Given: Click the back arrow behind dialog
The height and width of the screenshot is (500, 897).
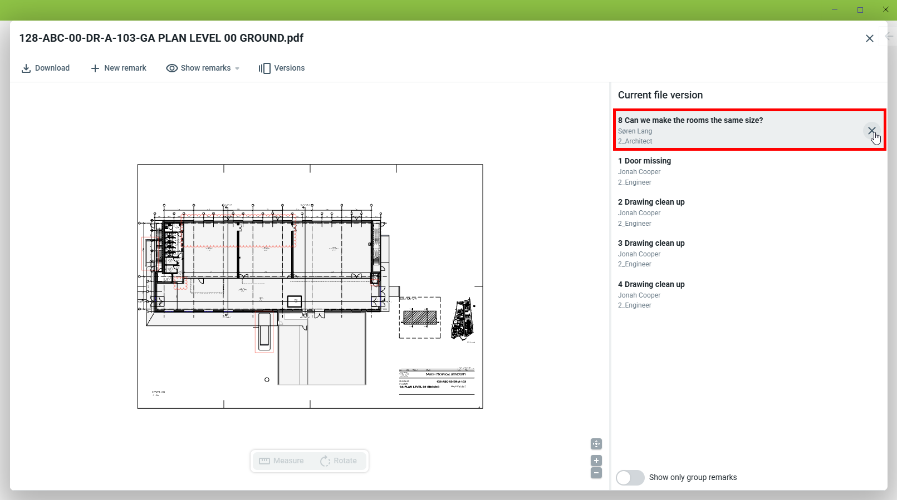Looking at the screenshot, I should tap(889, 36).
